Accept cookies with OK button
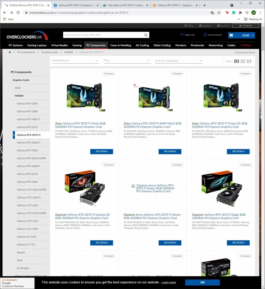Viewport: 265px width, 289px height. pyautogui.click(x=203, y=282)
